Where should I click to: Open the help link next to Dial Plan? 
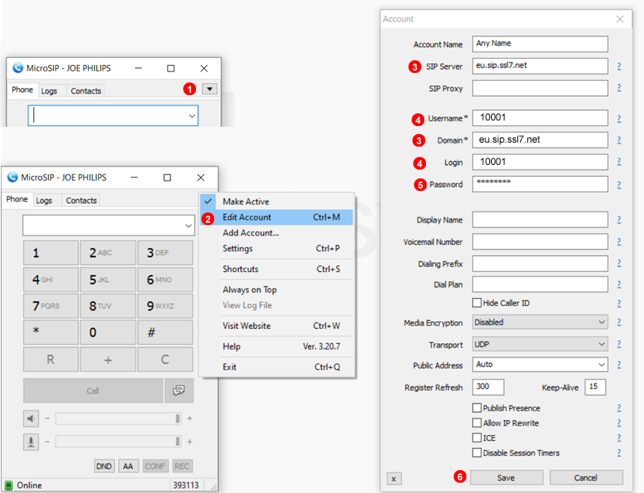(x=619, y=285)
